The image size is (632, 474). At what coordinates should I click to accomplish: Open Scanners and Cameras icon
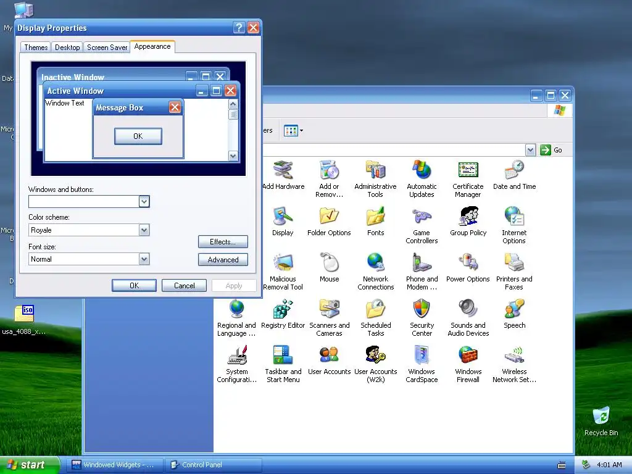pyautogui.click(x=329, y=318)
